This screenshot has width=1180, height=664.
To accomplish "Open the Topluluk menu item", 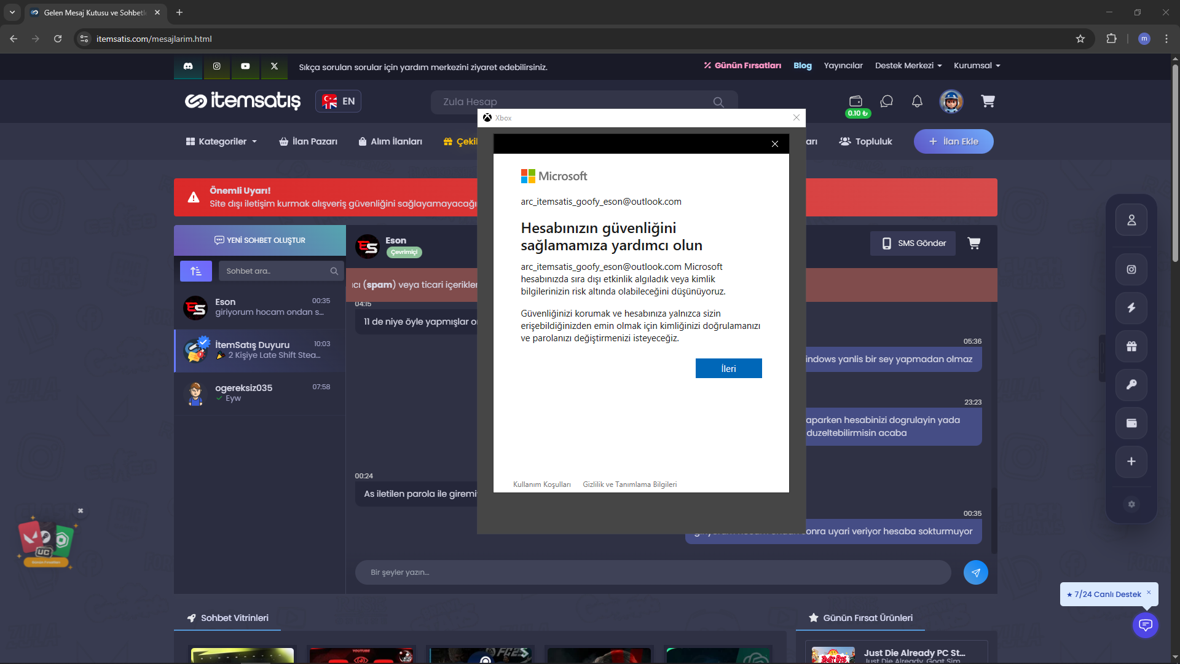I will pyautogui.click(x=865, y=141).
